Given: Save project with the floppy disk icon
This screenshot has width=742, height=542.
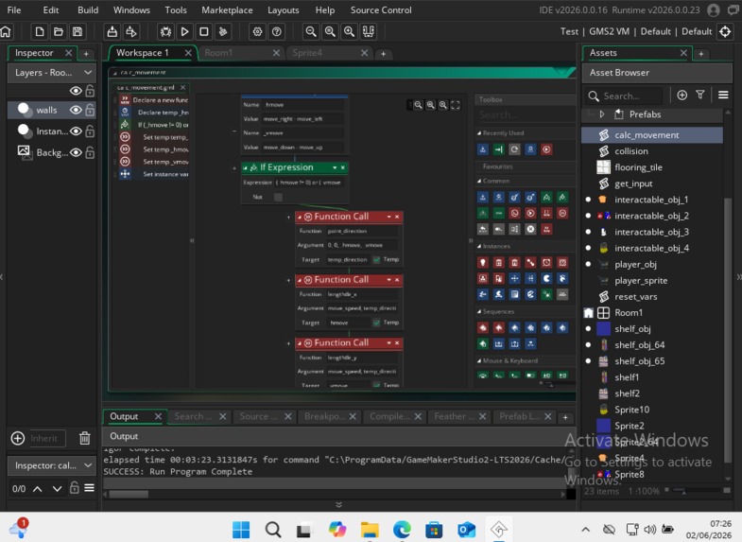Looking at the screenshot, I should pyautogui.click(x=78, y=32).
